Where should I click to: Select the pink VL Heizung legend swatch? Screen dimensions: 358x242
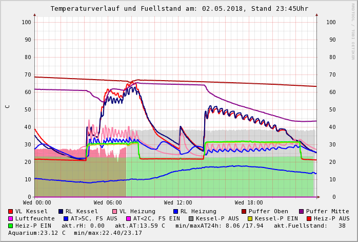tap(114, 211)
